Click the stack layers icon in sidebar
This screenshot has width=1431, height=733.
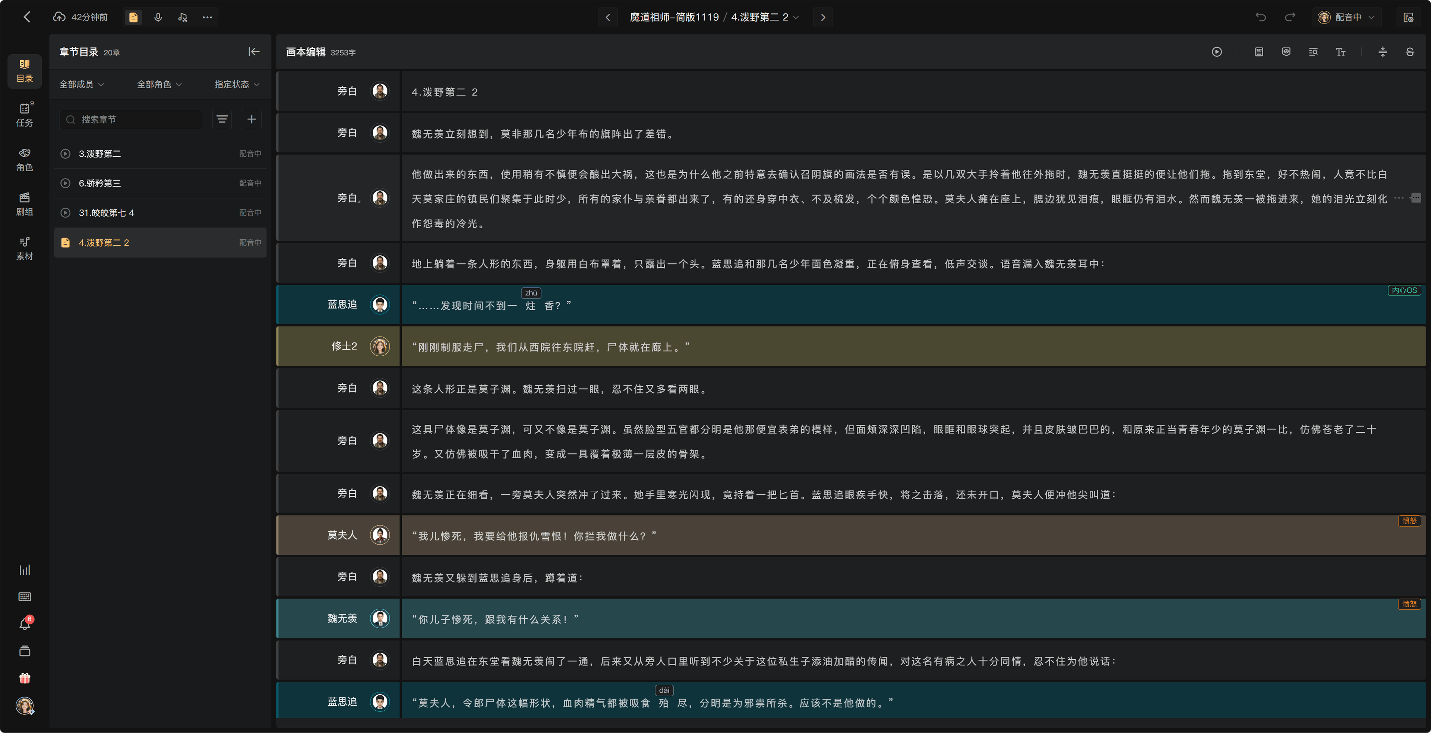pyautogui.click(x=25, y=651)
